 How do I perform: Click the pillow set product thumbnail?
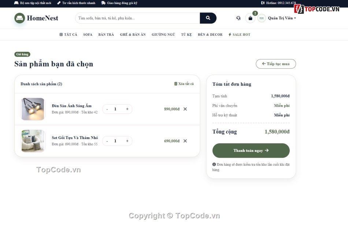click(33, 141)
